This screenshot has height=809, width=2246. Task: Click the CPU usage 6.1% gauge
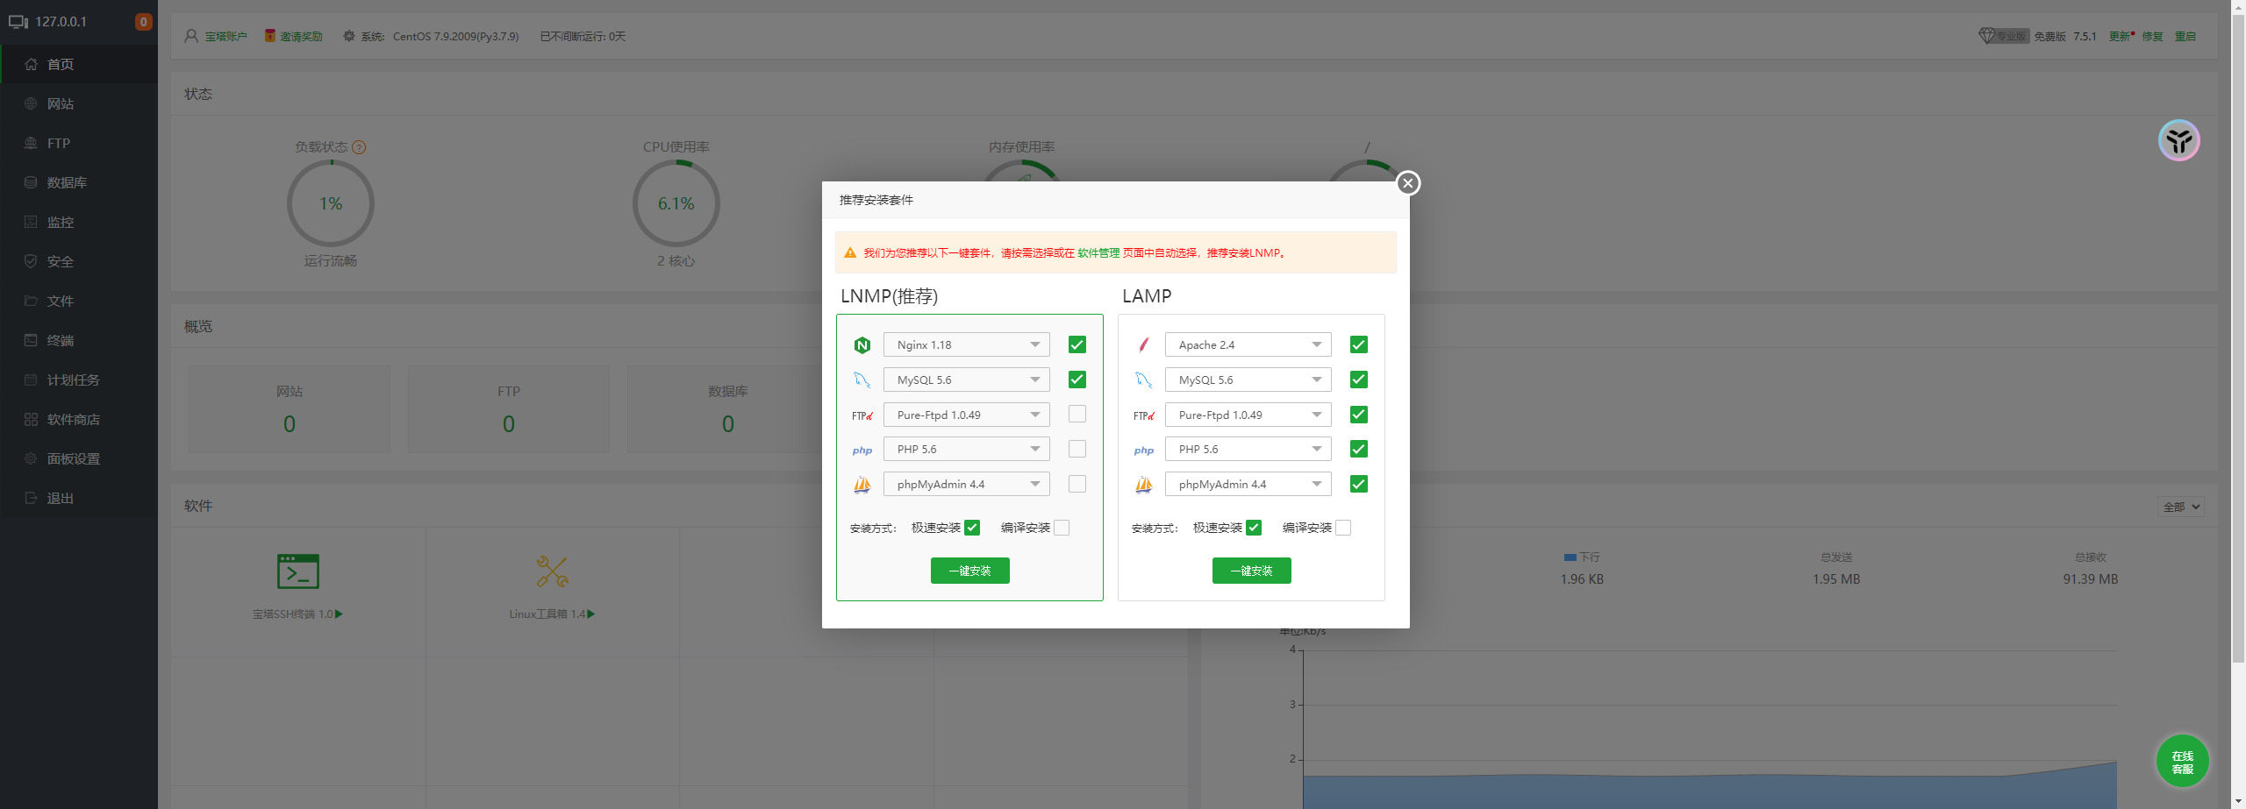click(x=676, y=203)
